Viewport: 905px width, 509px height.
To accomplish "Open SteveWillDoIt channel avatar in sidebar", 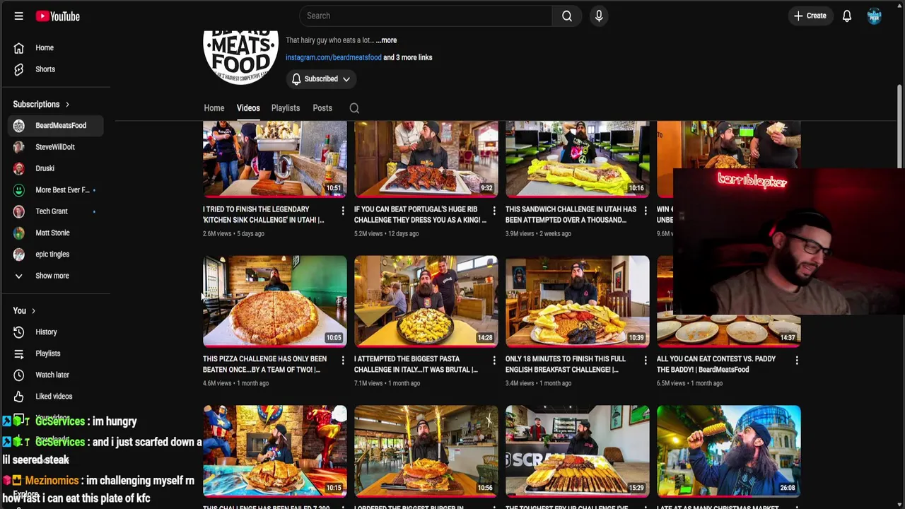I will [19, 147].
